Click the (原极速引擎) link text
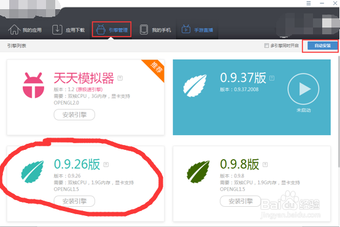This screenshot has height=227, width=340. (89, 89)
